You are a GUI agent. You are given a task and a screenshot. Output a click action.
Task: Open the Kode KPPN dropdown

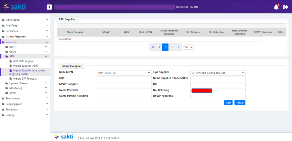[124, 73]
